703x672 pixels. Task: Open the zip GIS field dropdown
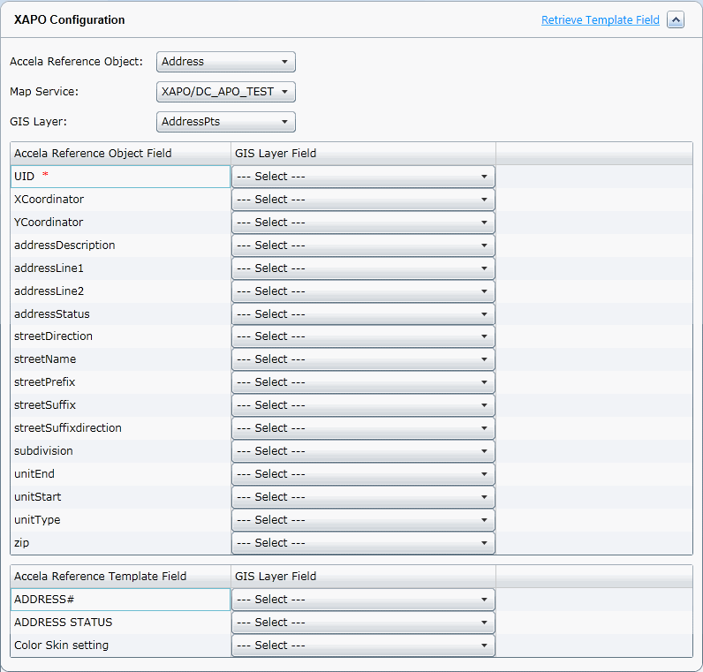click(x=363, y=543)
